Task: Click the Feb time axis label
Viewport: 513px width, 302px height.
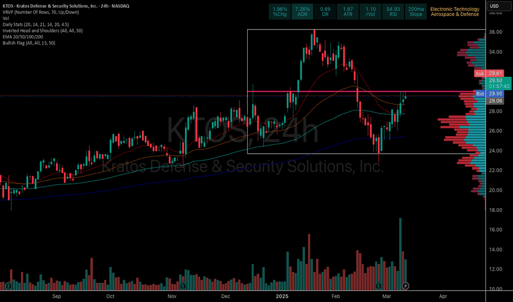Action: 336,297
